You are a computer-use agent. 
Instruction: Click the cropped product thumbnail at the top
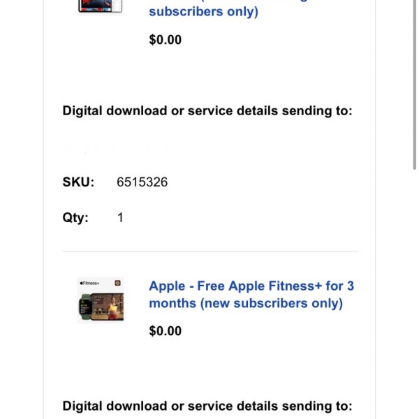coord(101,6)
